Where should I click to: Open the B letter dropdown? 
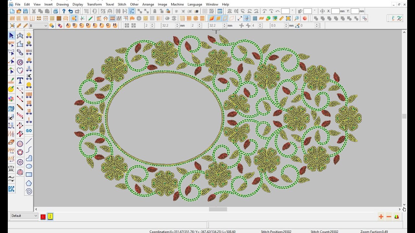pos(39,26)
